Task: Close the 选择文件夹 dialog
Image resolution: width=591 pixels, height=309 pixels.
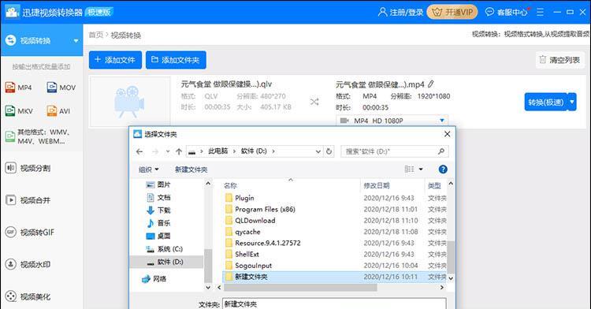Action: (447, 134)
